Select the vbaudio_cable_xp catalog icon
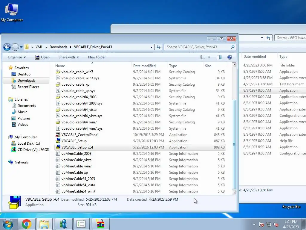Viewport: 306px width, 230px height. tap(58, 84)
